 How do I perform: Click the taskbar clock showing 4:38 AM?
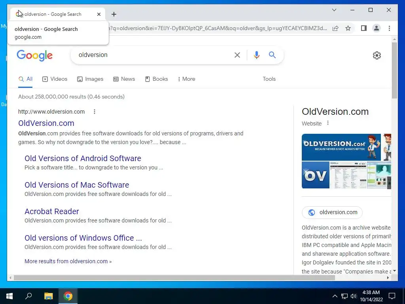pyautogui.click(x=371, y=296)
